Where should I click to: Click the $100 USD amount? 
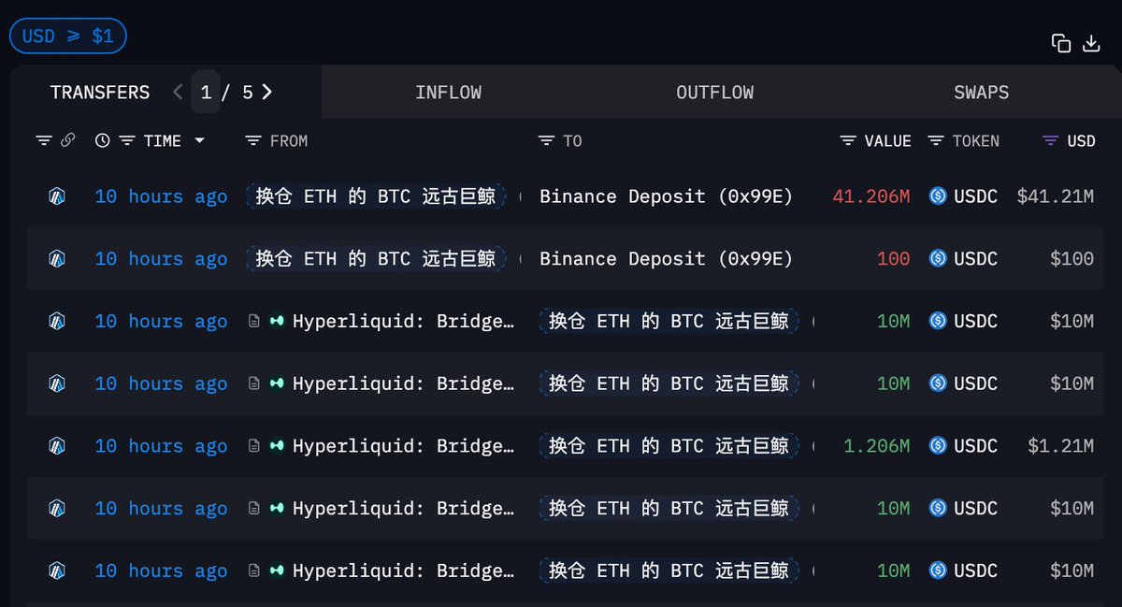tap(1072, 258)
